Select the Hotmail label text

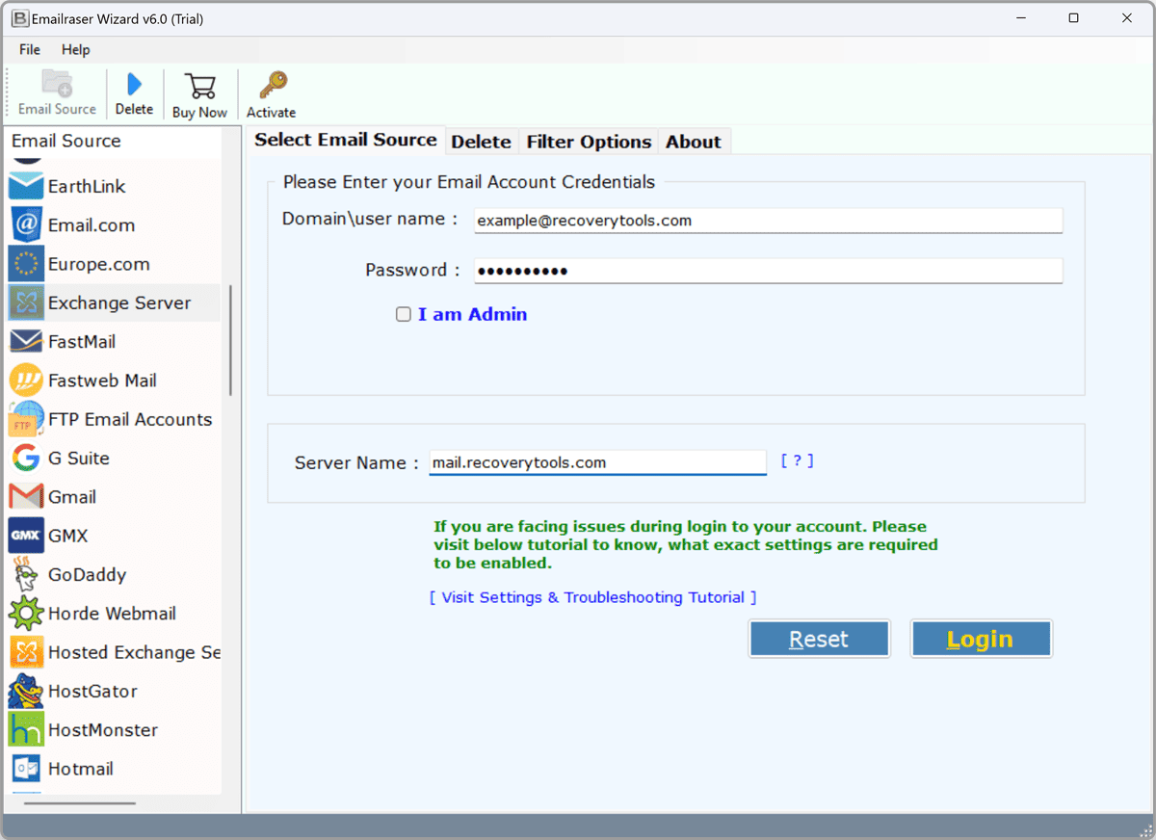pyautogui.click(x=81, y=769)
